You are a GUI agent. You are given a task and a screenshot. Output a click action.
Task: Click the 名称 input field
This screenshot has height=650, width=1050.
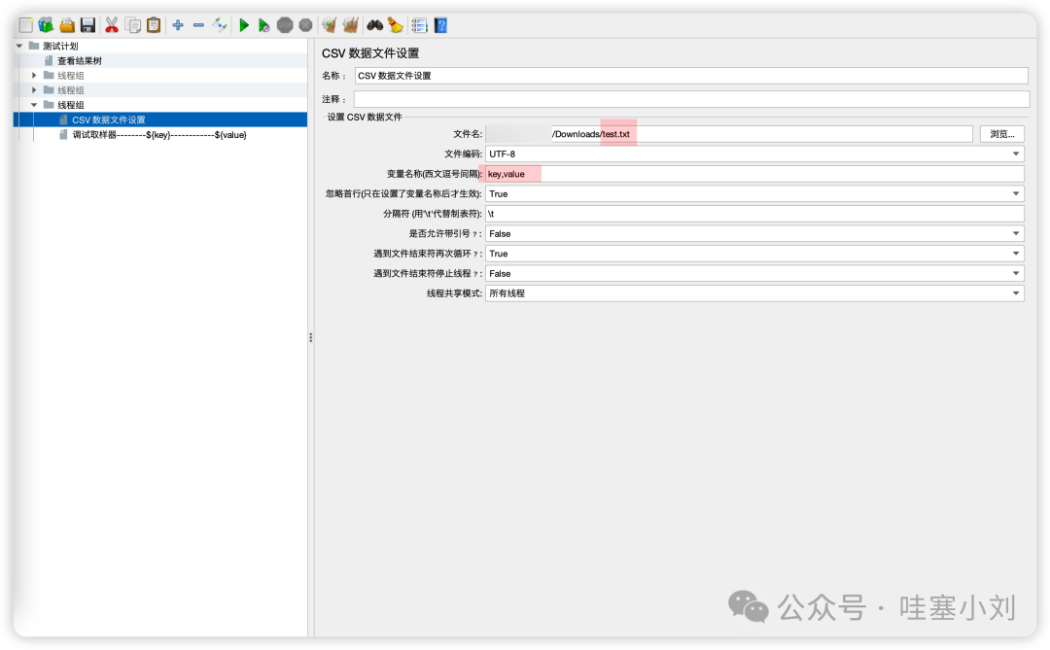[692, 76]
